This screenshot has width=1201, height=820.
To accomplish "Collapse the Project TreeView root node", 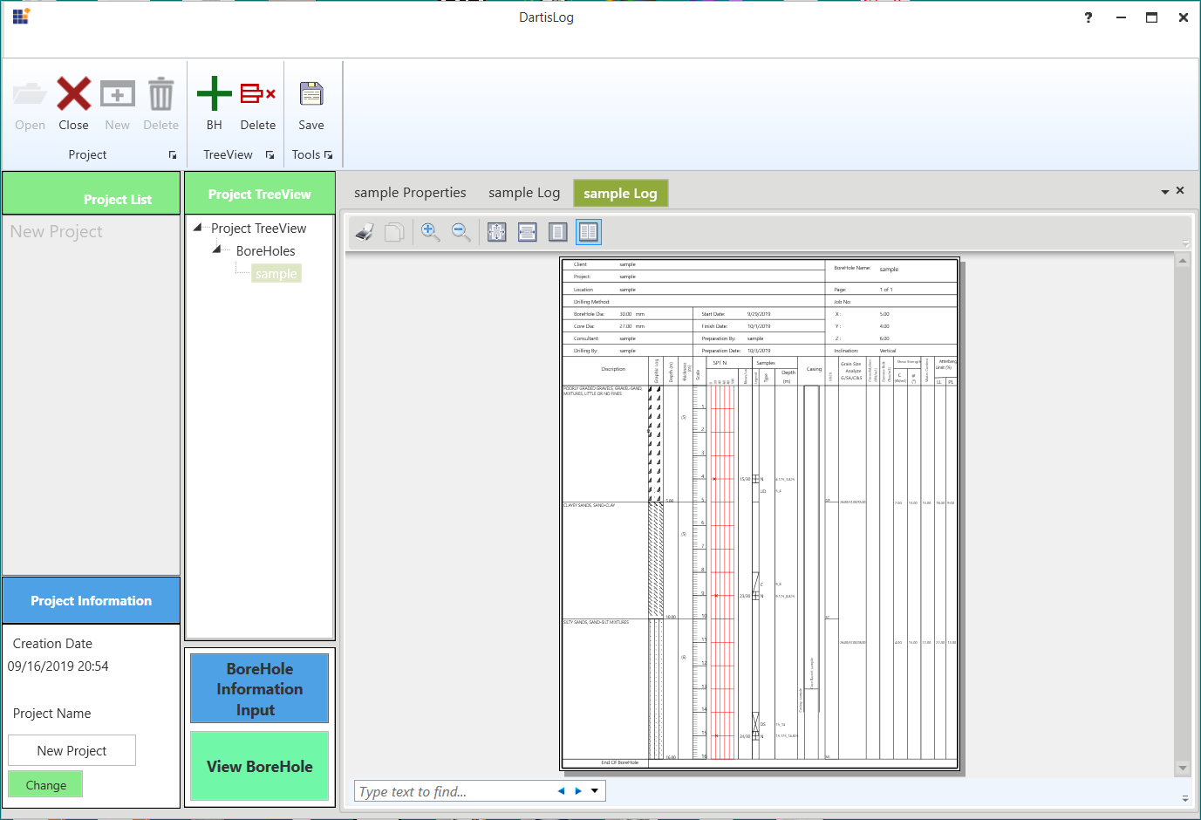I will (198, 228).
